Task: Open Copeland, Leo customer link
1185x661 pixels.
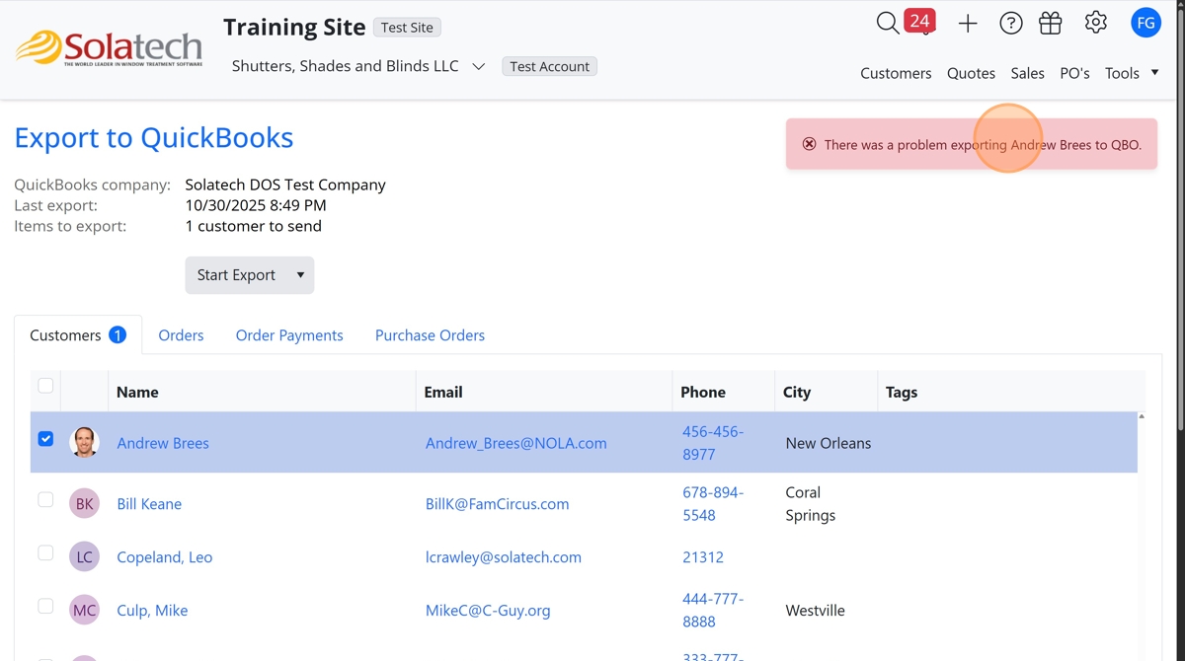Action: click(x=164, y=557)
